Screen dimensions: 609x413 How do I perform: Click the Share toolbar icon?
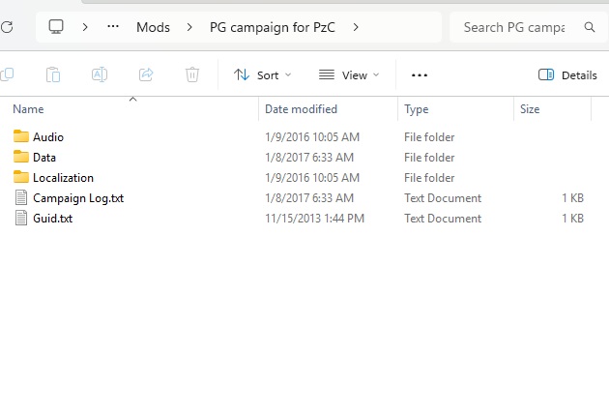click(146, 74)
